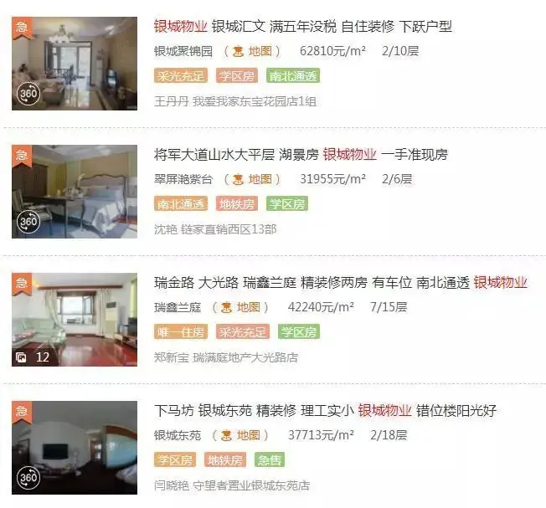
Task: Click agent 闫晓艳 守望者置业银城东苑店
Action: (x=232, y=485)
